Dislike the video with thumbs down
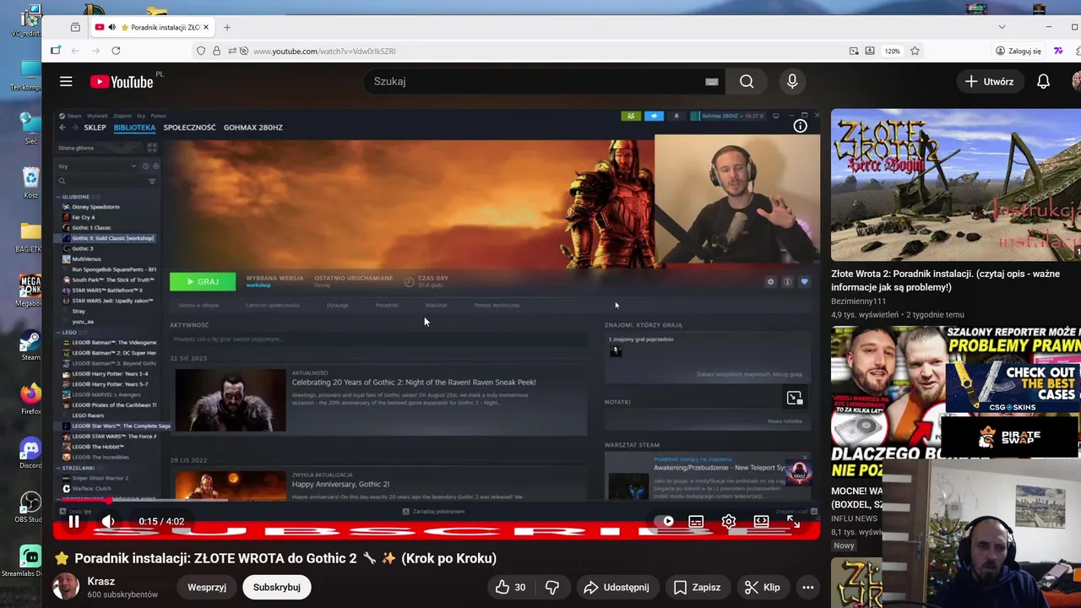 click(552, 587)
